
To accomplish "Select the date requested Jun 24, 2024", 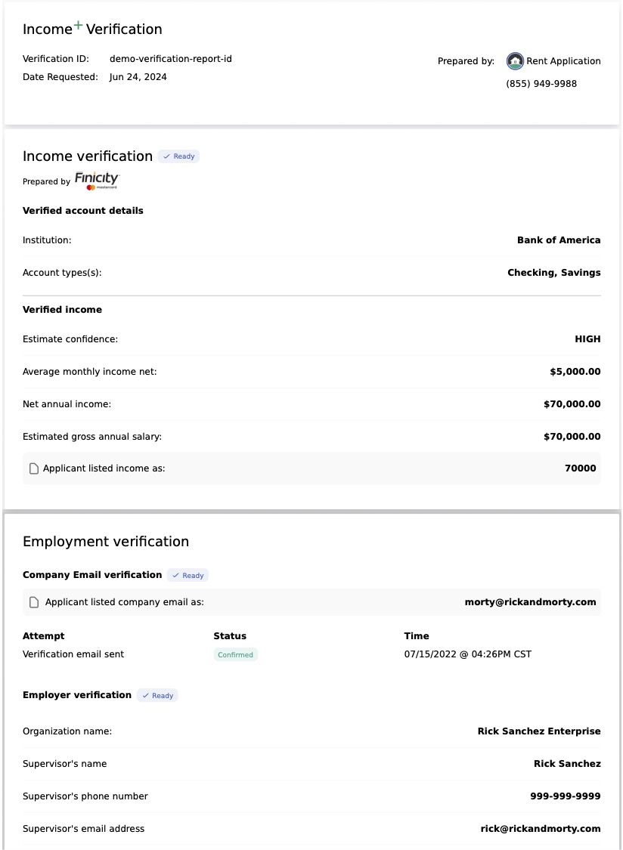I will 138,77.
